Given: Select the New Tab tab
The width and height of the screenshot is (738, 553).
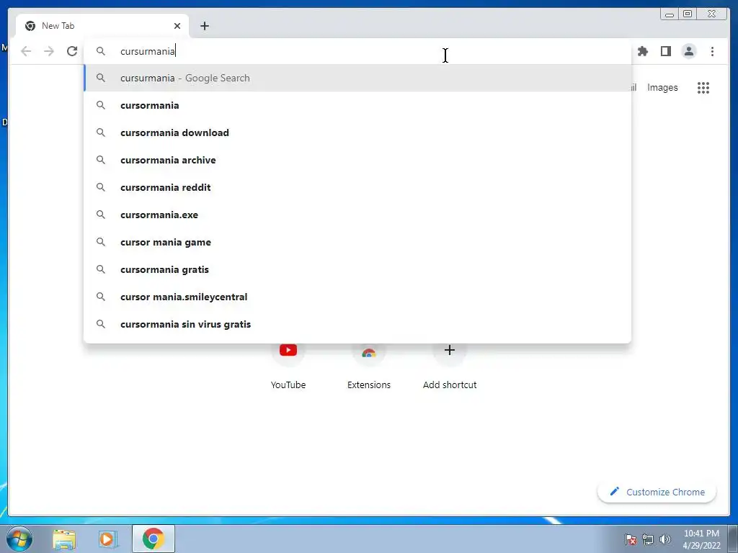Looking at the screenshot, I should (x=102, y=26).
